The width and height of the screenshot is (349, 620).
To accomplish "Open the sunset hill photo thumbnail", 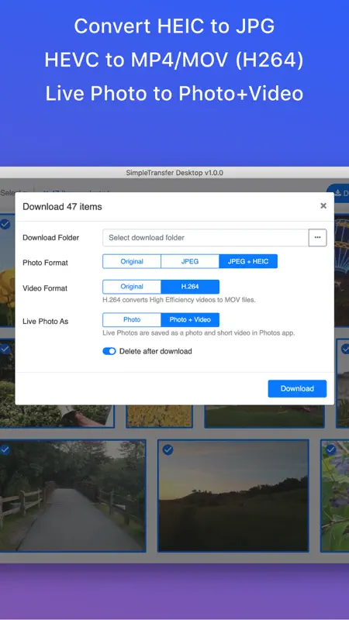I will click(x=233, y=495).
